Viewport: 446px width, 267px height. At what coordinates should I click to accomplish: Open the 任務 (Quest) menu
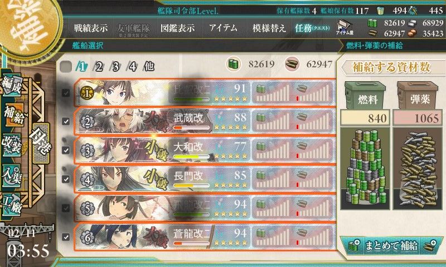tap(312, 28)
